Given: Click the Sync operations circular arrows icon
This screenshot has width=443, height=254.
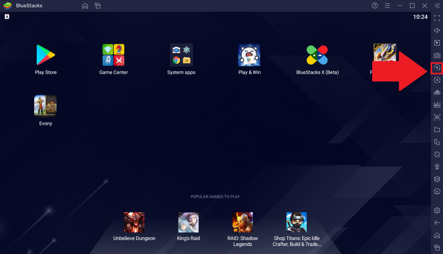Looking at the screenshot, I should 437,80.
